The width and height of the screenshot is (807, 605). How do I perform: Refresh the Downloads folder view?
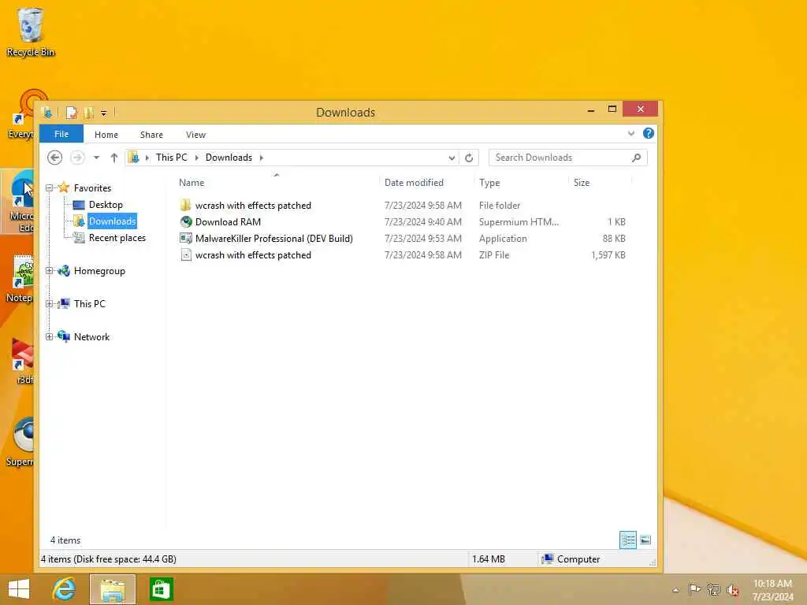[469, 158]
